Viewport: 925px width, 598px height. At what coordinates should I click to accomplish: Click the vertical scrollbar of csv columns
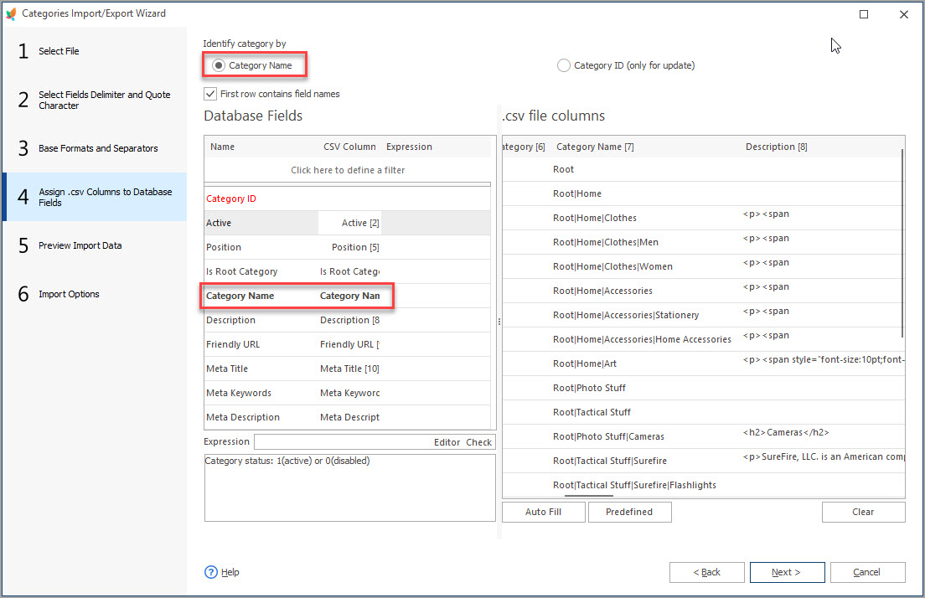pyautogui.click(x=902, y=243)
